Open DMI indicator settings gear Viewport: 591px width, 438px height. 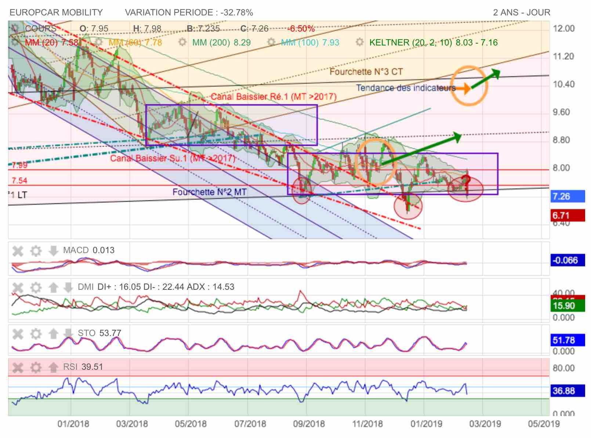click(x=36, y=287)
